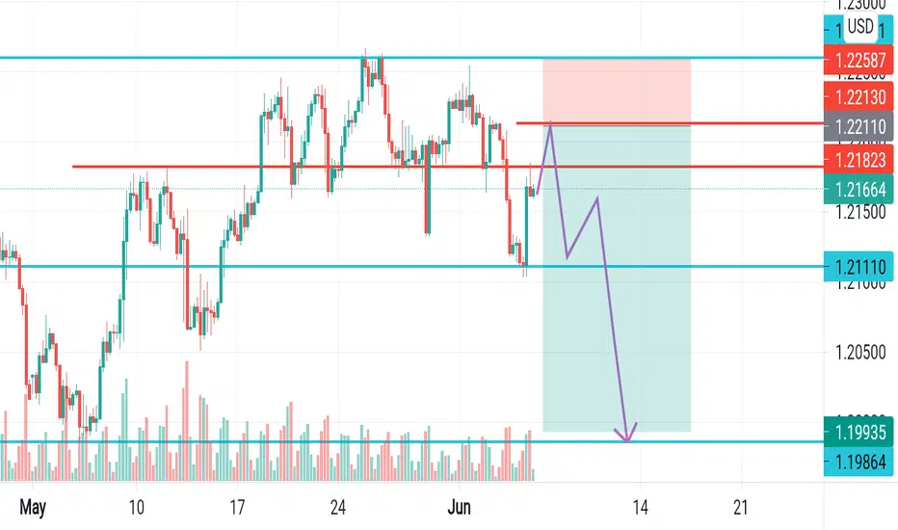
Task: Select the top cyan horizontal resistance line
Action: (411, 58)
